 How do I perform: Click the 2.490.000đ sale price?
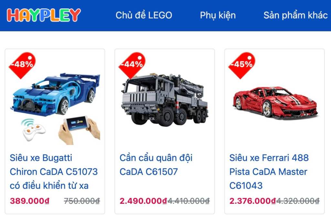(143, 201)
